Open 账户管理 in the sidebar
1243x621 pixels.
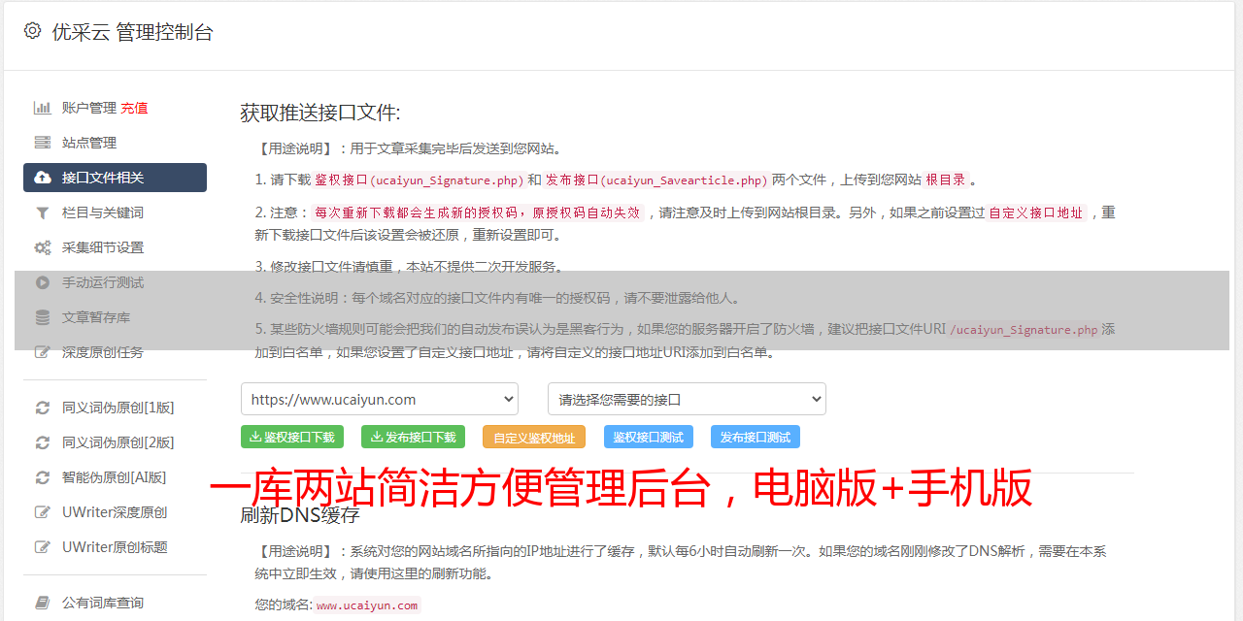(89, 108)
